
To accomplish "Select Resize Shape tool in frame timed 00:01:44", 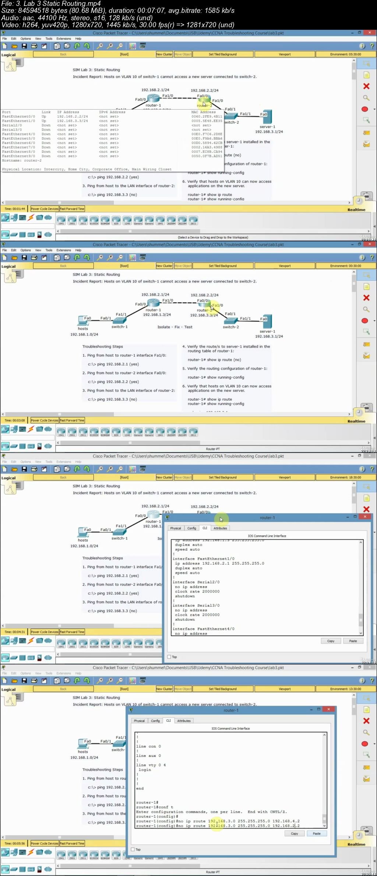I will pyautogui.click(x=366, y=120).
